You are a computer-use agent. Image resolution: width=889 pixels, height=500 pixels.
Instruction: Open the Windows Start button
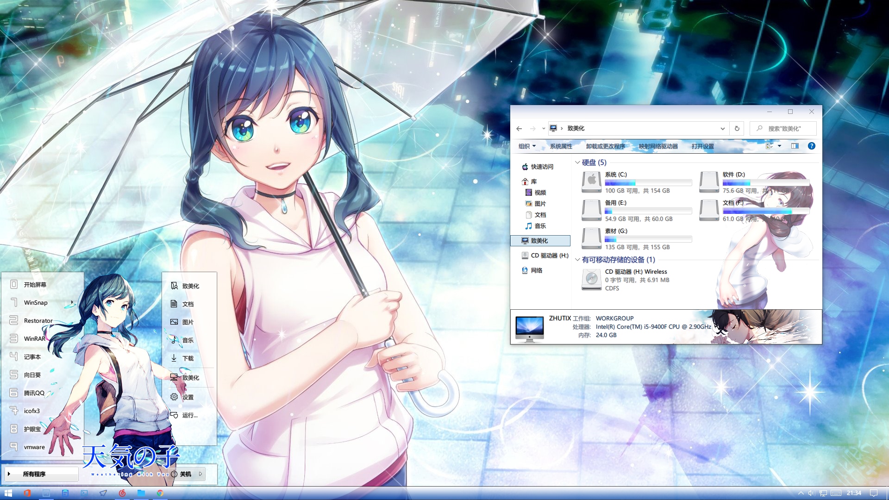(x=8, y=493)
